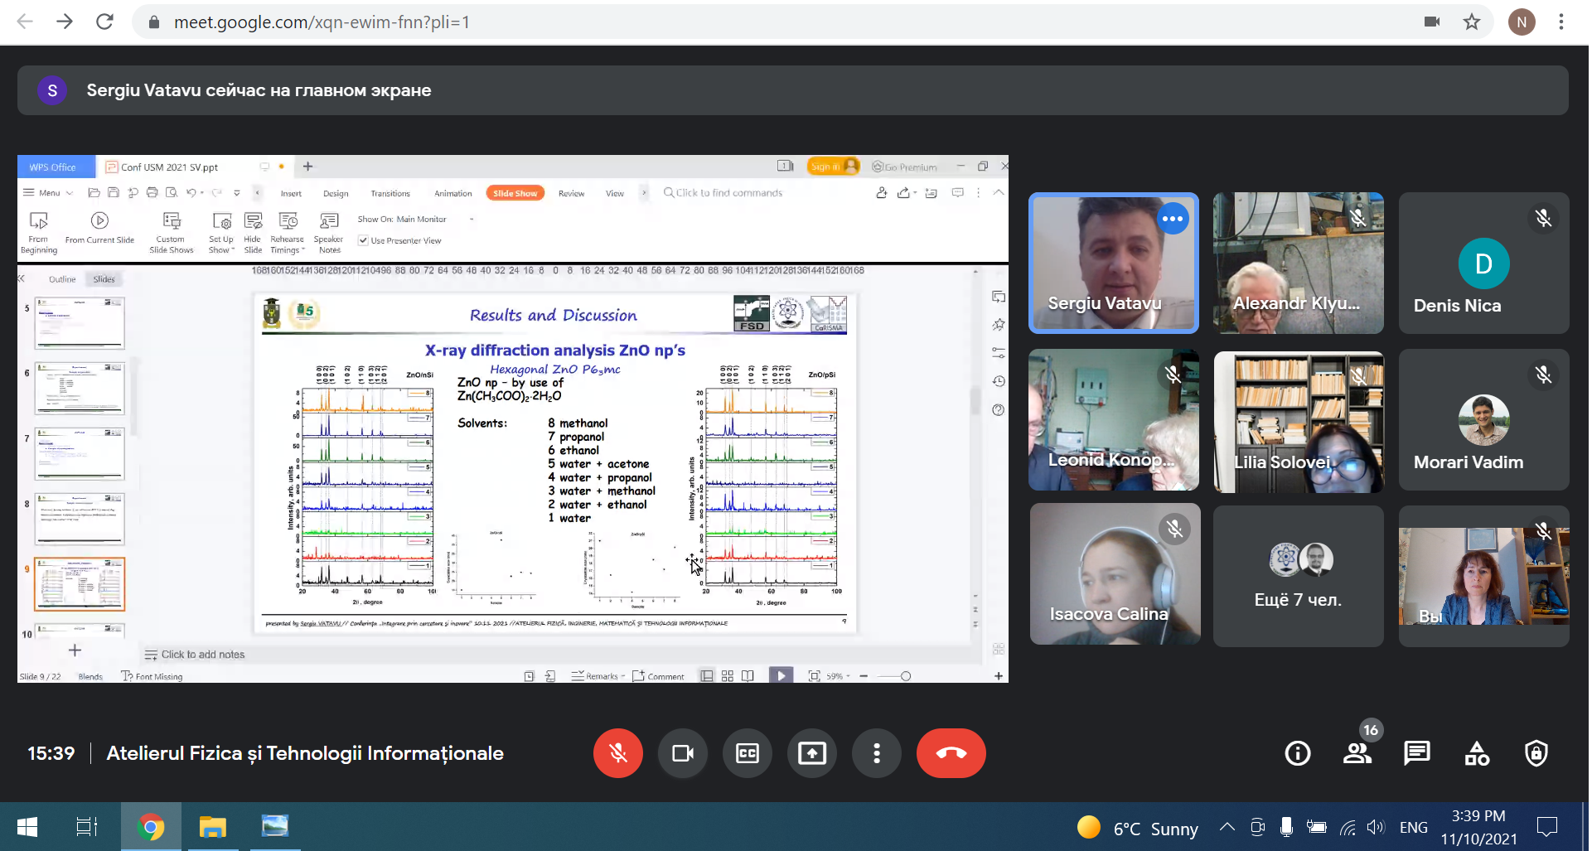1592x851 pixels.
Task: Open the in-call chat panel
Action: (x=1416, y=753)
